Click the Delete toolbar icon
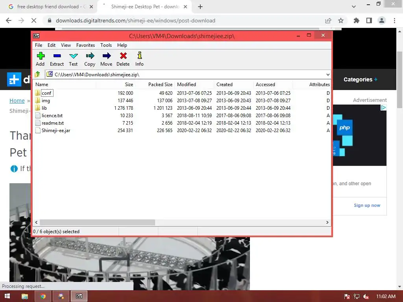 pos(123,56)
